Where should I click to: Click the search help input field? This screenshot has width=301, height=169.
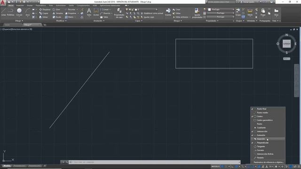[221, 2]
